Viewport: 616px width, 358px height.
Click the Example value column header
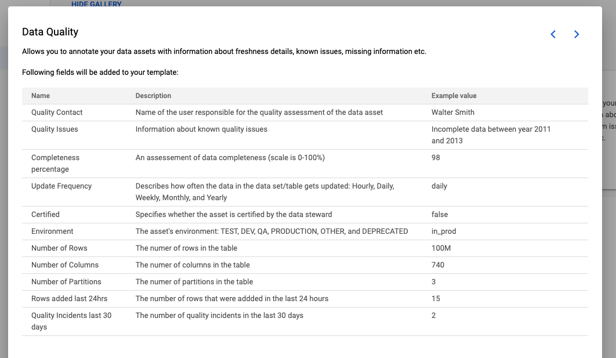click(453, 95)
